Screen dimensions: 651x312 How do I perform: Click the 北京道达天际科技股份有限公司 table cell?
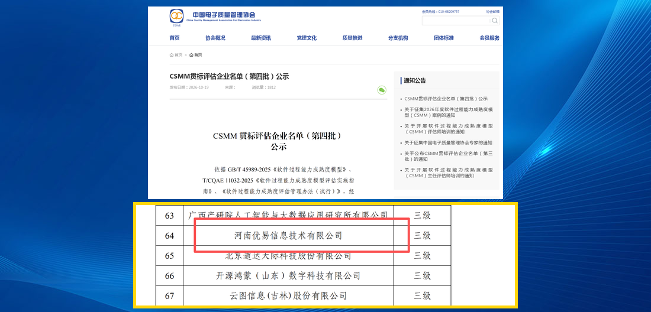pyautogui.click(x=288, y=256)
